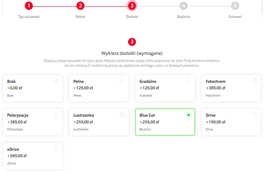Choose the Lustrzanka radio option
Viewport: 265px width, 174px height.
(x=122, y=115)
